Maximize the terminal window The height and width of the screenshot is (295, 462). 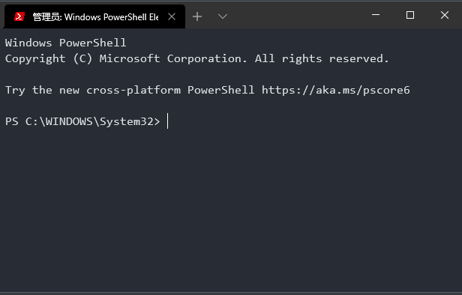(410, 15)
